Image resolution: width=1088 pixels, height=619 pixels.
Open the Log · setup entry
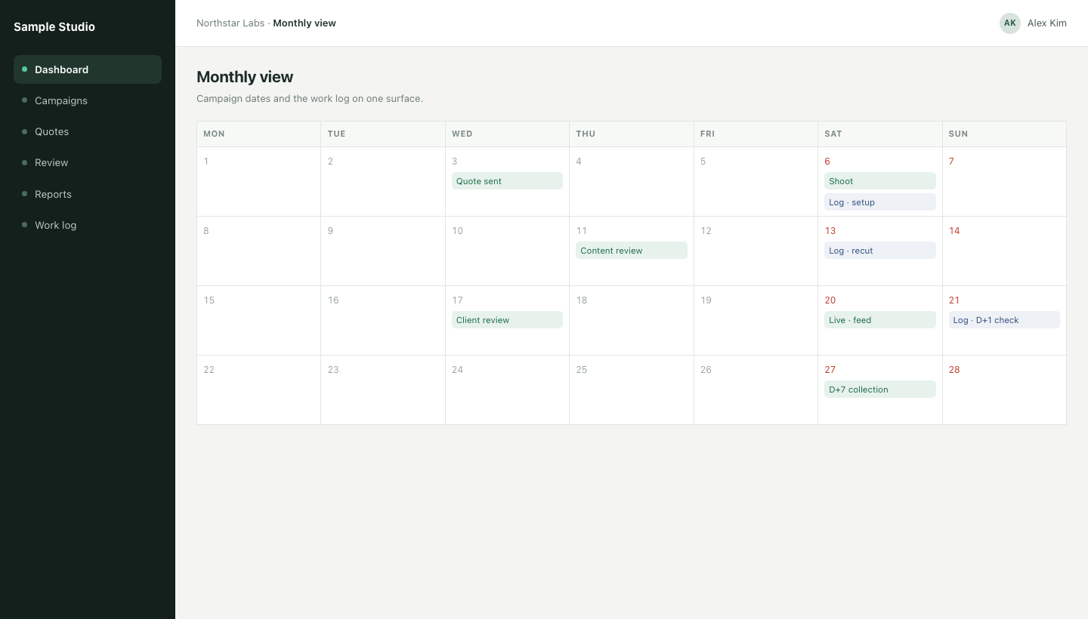tap(880, 202)
